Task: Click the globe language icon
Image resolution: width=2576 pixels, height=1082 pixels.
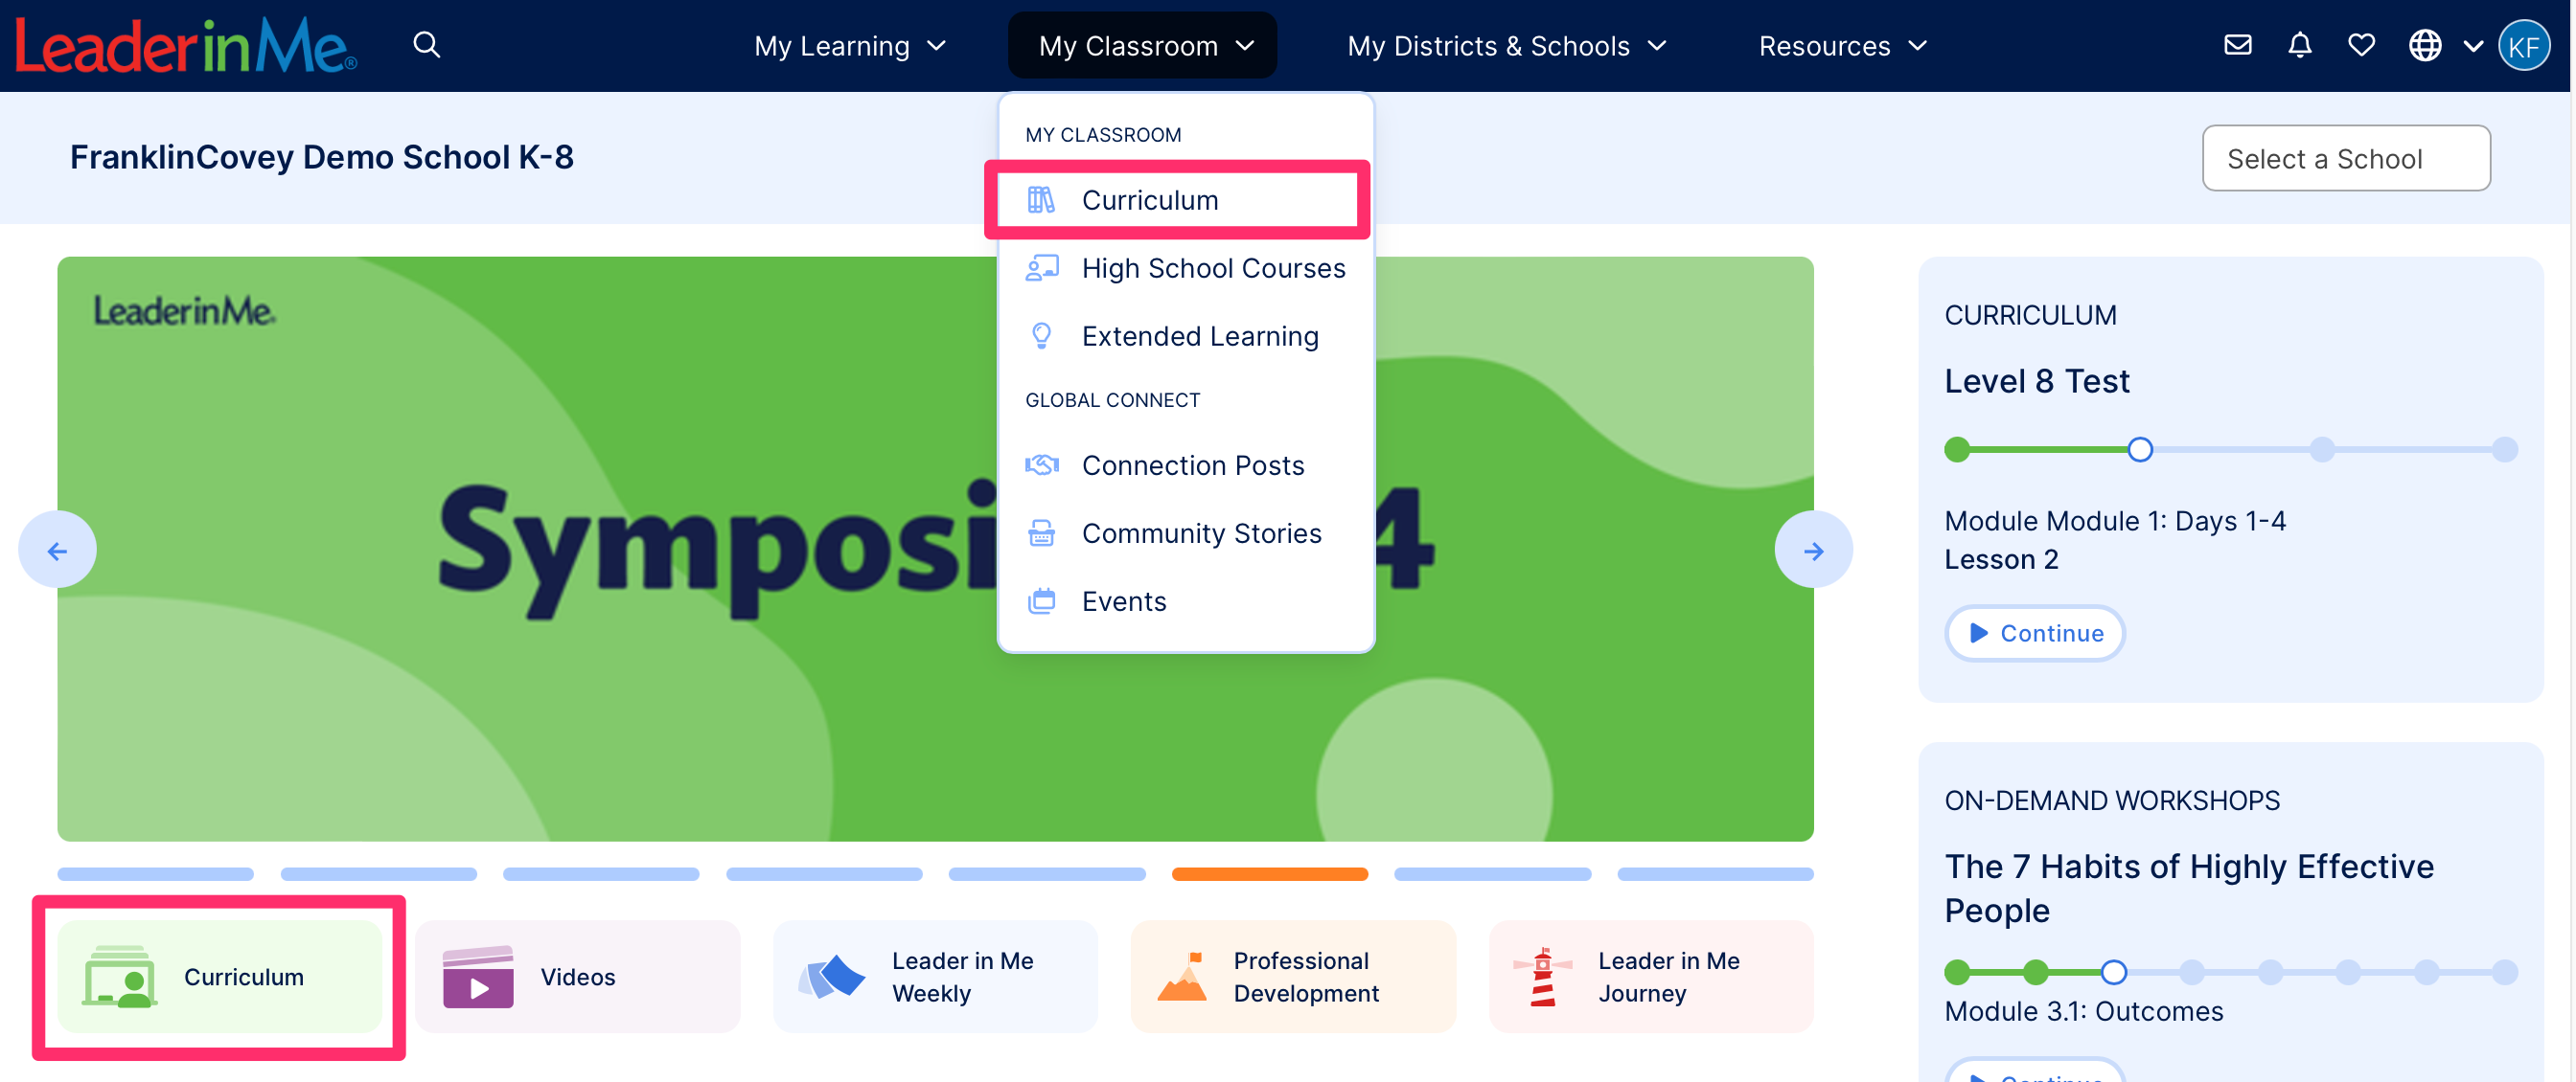Action: point(2425,45)
